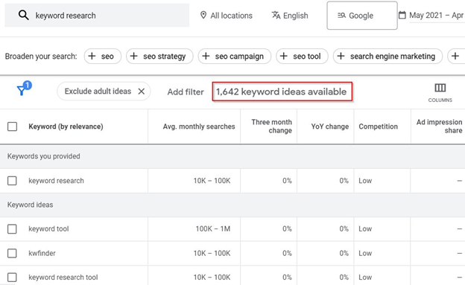Click the 'Keyword ideas' section header
This screenshot has height=285, width=465.
click(x=31, y=205)
